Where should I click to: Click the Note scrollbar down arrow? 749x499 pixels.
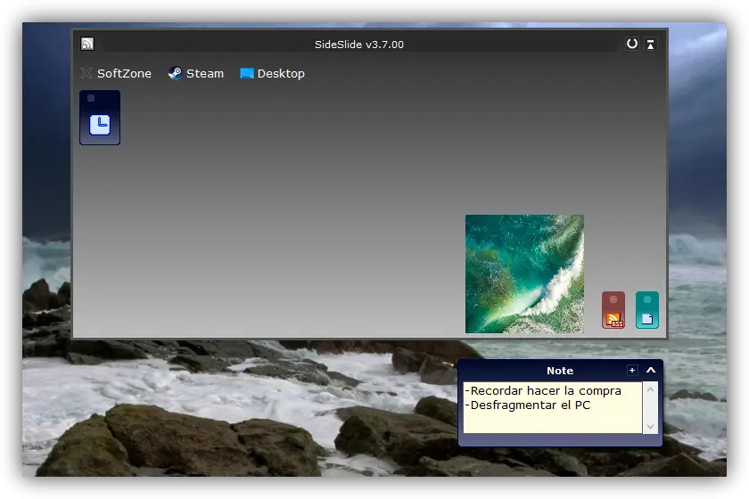(x=650, y=427)
